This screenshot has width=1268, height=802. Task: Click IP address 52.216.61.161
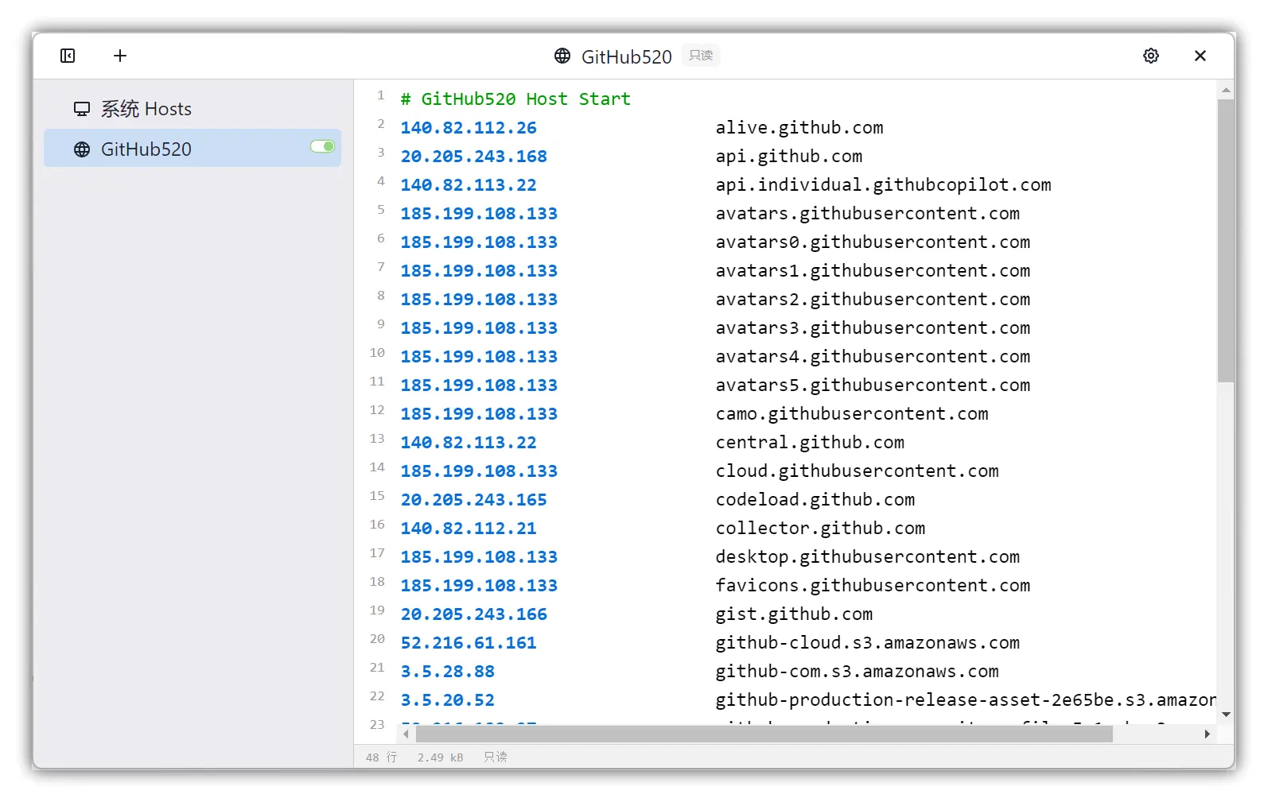pos(469,642)
